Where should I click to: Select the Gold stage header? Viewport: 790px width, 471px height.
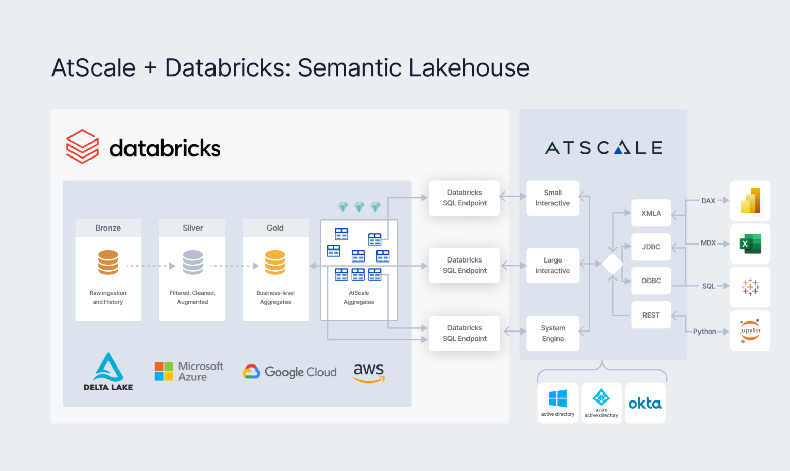pos(276,228)
